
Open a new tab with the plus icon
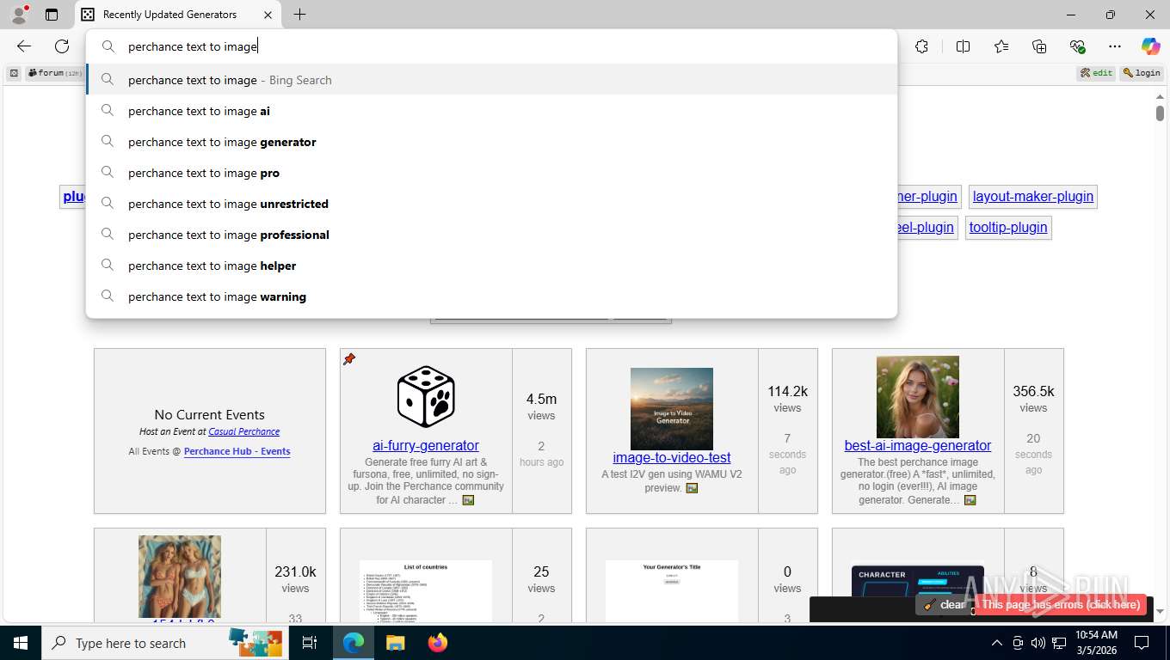pos(299,15)
